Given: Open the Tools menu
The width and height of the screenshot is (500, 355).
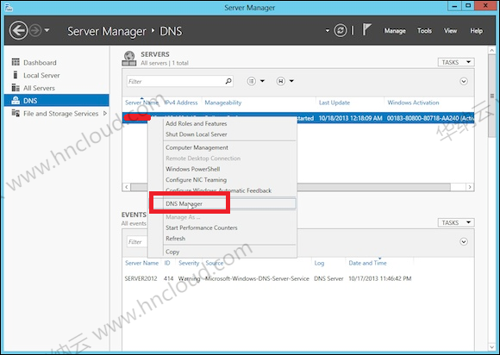Looking at the screenshot, I should coord(424,31).
